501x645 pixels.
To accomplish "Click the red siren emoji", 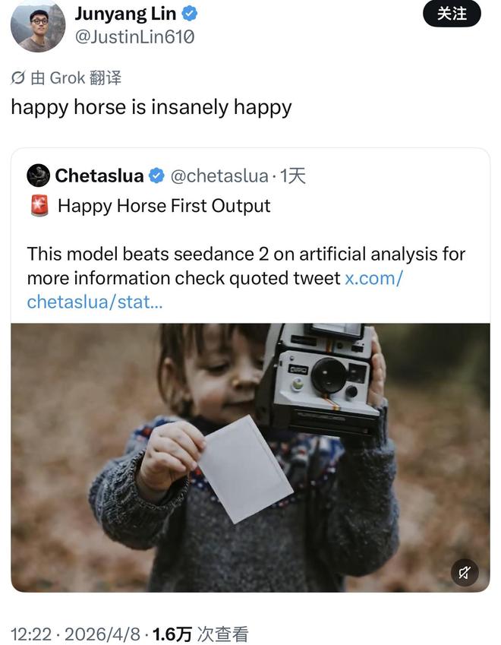I will 39,206.
